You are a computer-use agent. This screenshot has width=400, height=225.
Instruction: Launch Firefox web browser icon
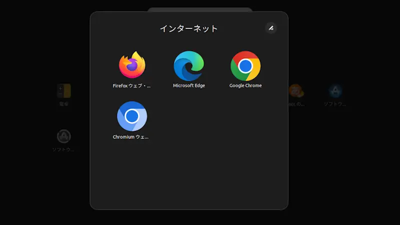click(132, 65)
